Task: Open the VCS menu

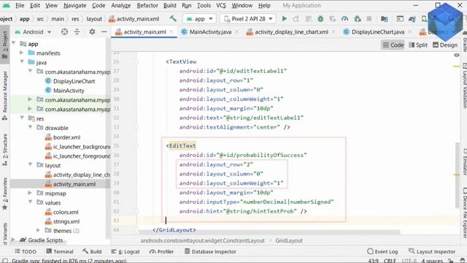Action: pos(221,5)
